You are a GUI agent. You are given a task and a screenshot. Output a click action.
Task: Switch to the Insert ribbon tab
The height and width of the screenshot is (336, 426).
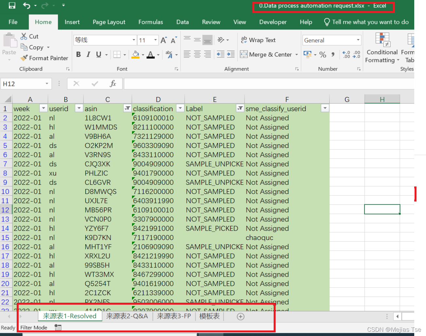coord(72,22)
